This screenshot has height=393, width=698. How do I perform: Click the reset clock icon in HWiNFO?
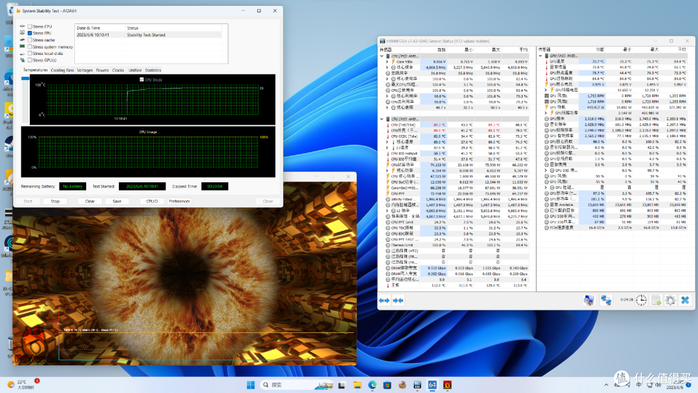point(641,301)
